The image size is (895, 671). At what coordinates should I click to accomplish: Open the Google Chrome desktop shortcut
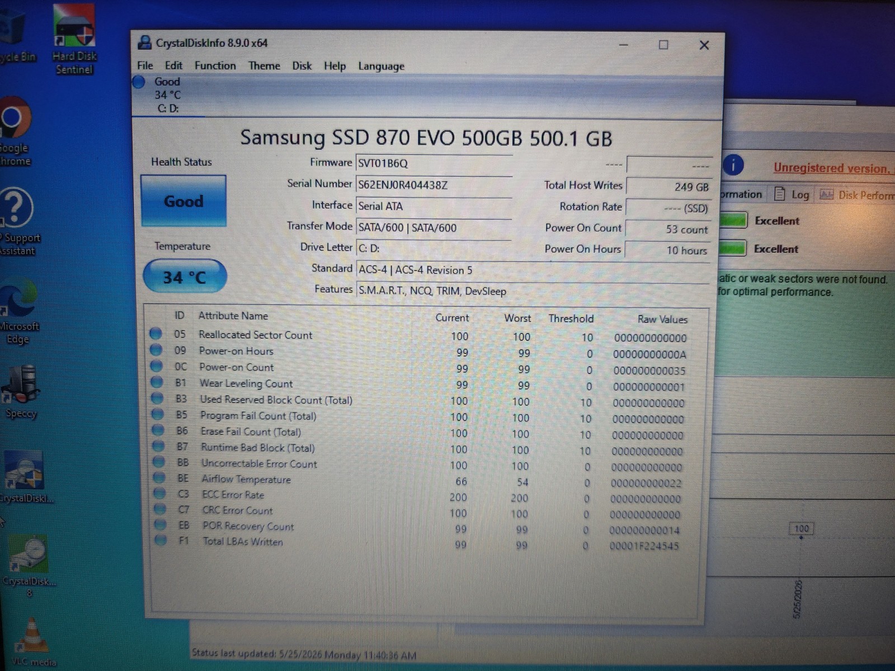14,131
